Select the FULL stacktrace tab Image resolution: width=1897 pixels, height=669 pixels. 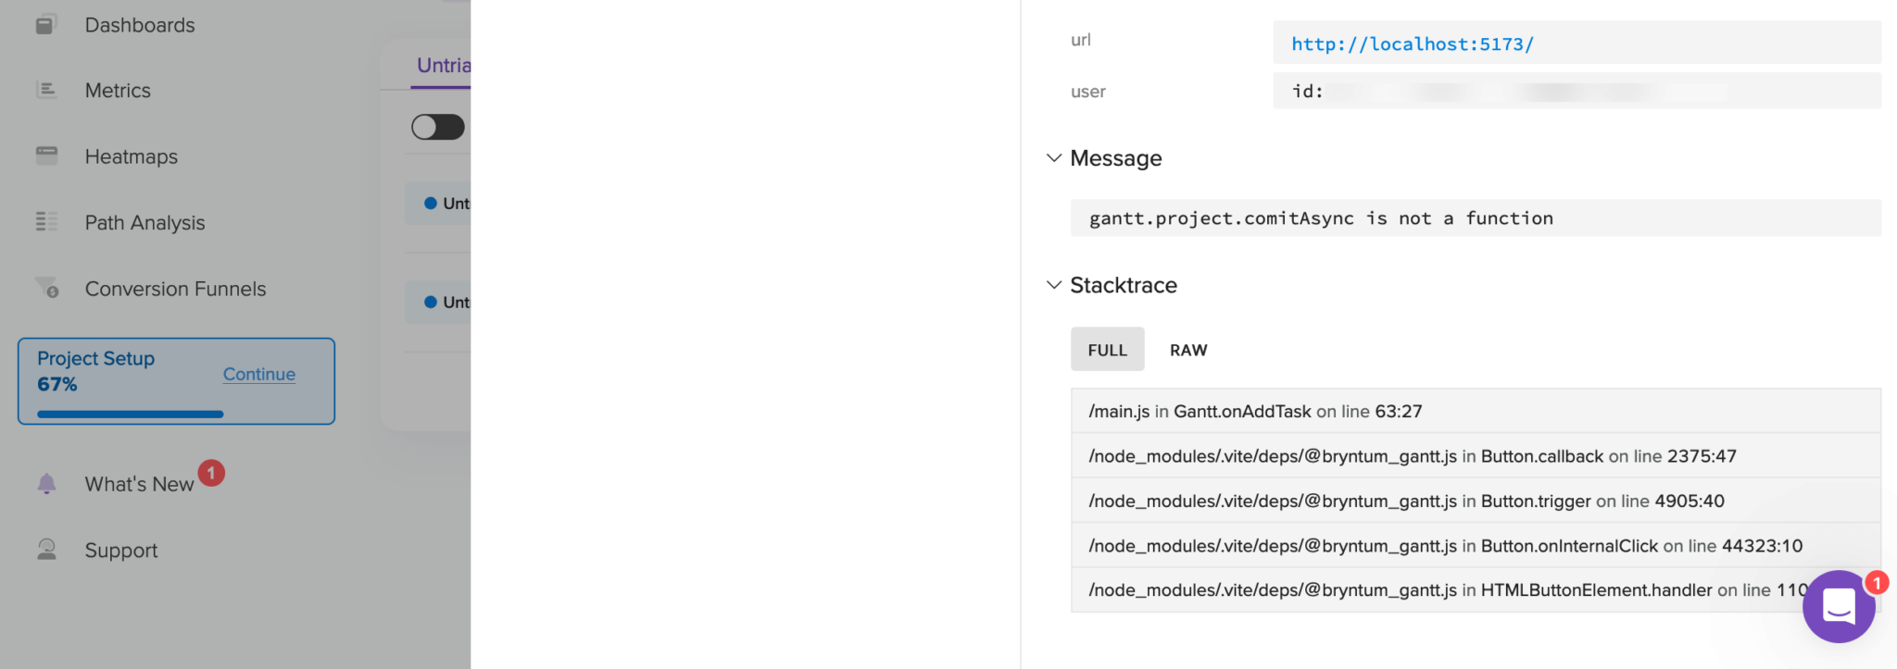click(x=1108, y=350)
